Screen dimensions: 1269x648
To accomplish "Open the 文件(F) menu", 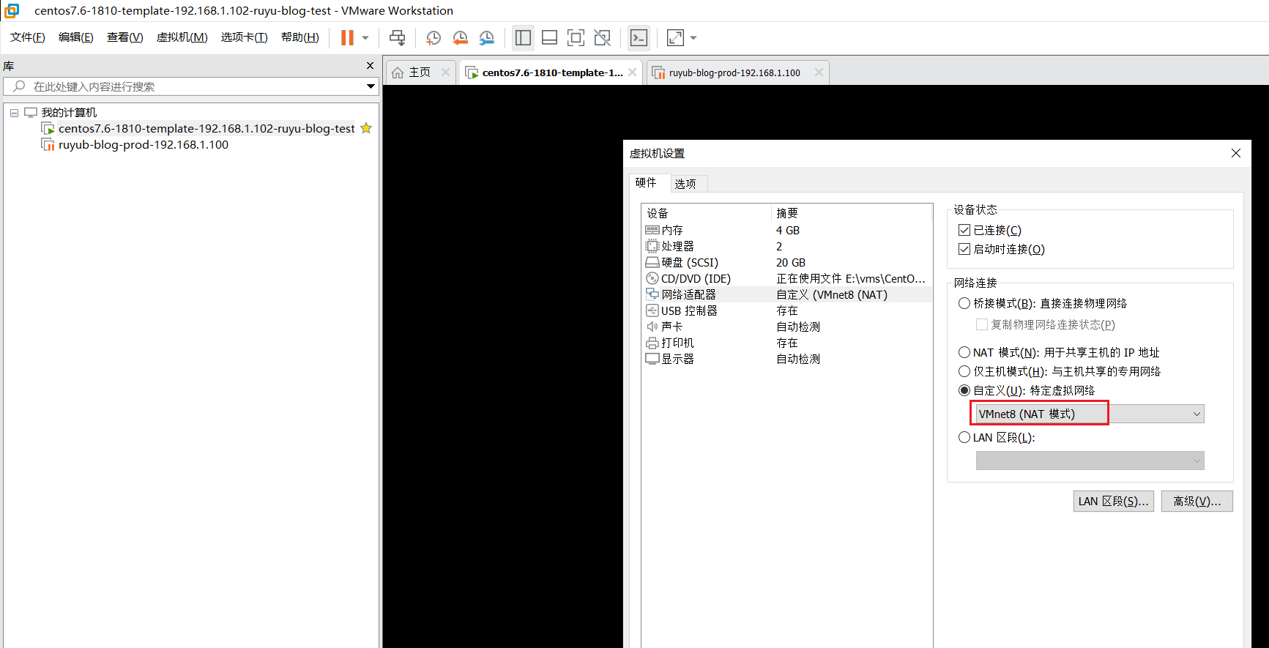I will point(28,37).
